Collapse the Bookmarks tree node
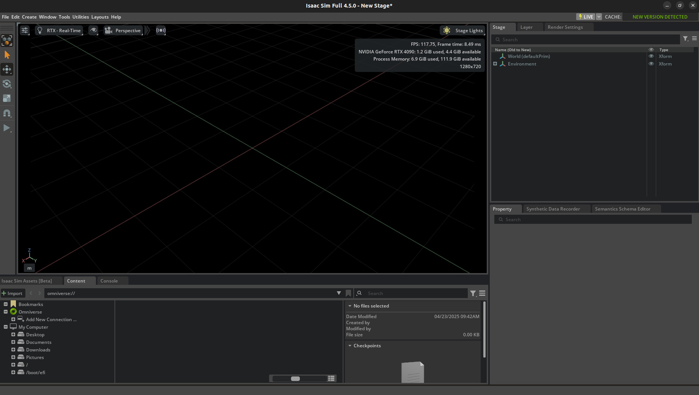This screenshot has width=699, height=395. click(6, 304)
